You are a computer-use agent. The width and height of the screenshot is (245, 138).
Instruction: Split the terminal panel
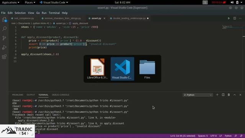[x=223, y=95]
